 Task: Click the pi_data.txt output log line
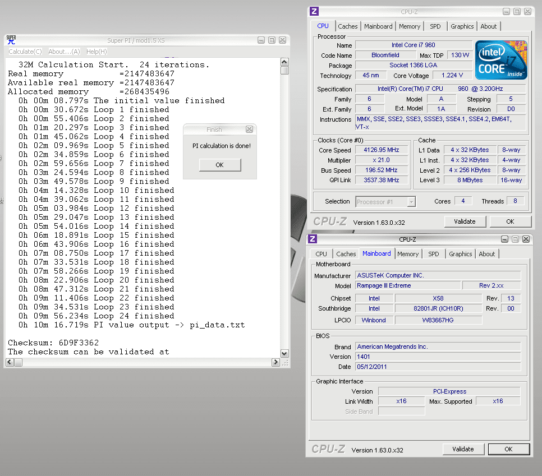point(132,325)
